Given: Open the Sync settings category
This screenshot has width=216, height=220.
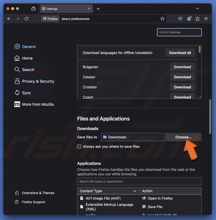Looking at the screenshot, I should click(23, 93).
